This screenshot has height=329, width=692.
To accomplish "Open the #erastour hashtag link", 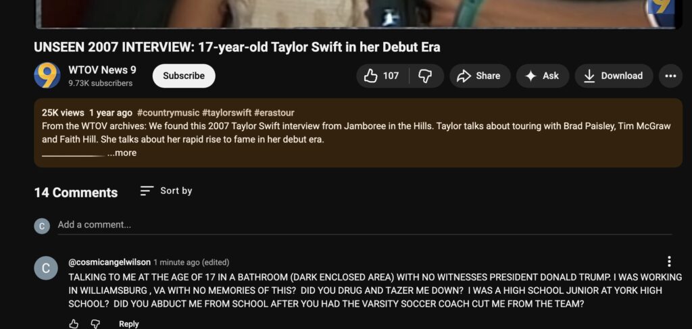I will [274, 113].
